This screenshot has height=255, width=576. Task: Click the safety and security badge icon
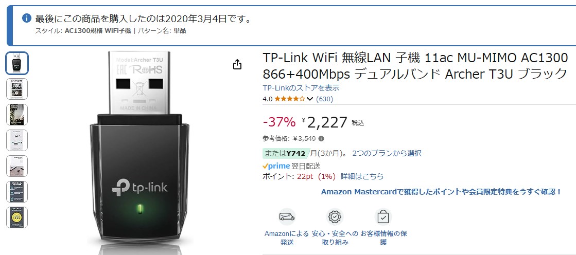tap(335, 217)
